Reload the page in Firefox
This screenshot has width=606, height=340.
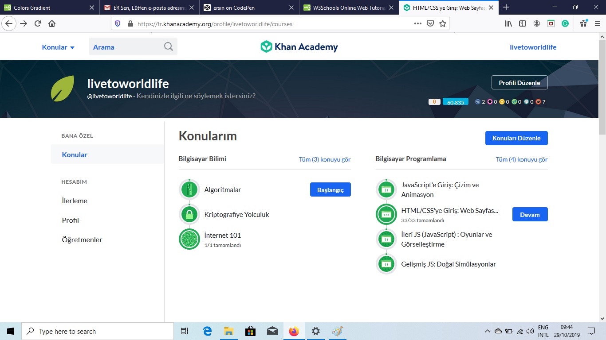[38, 23]
